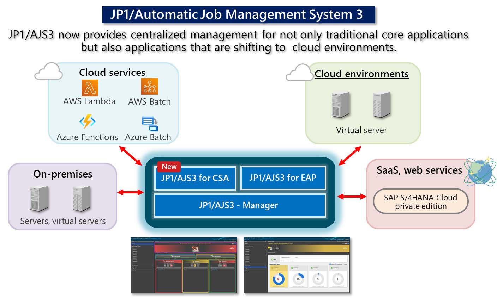Click the 21% donut chart
The image size is (497, 298).
298,279
